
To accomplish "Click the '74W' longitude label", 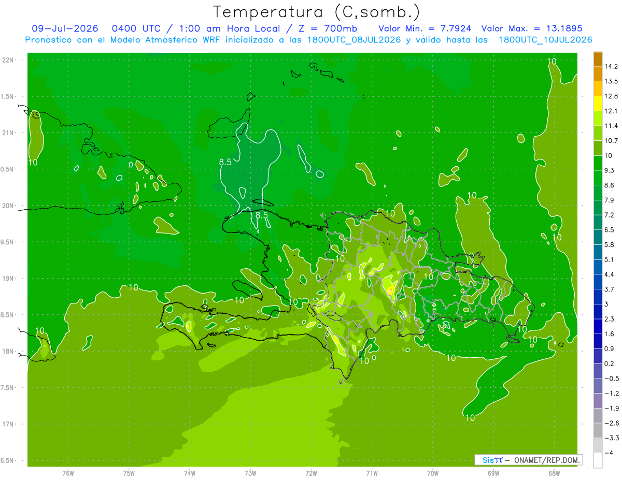I will [x=189, y=473].
